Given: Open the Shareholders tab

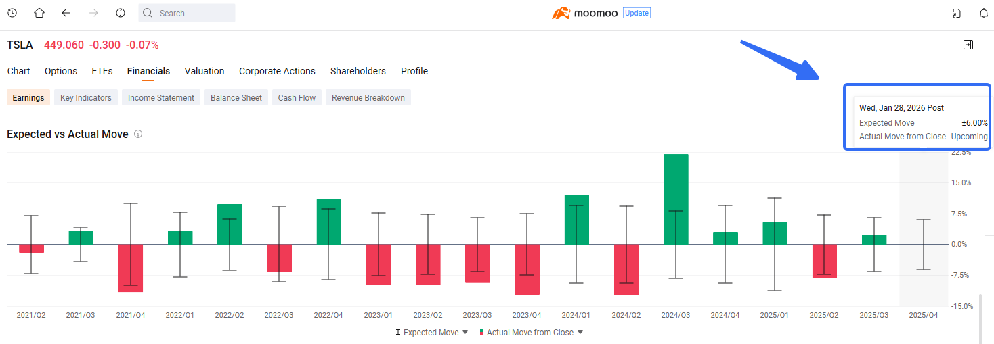Looking at the screenshot, I should pyautogui.click(x=358, y=71).
